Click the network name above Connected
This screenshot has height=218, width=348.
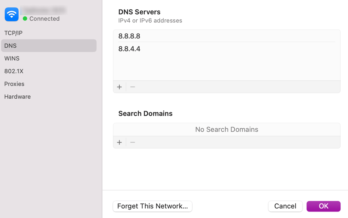tap(43, 10)
